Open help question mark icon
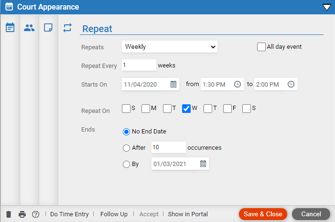Image resolution: width=335 pixels, height=222 pixels. coord(36,214)
